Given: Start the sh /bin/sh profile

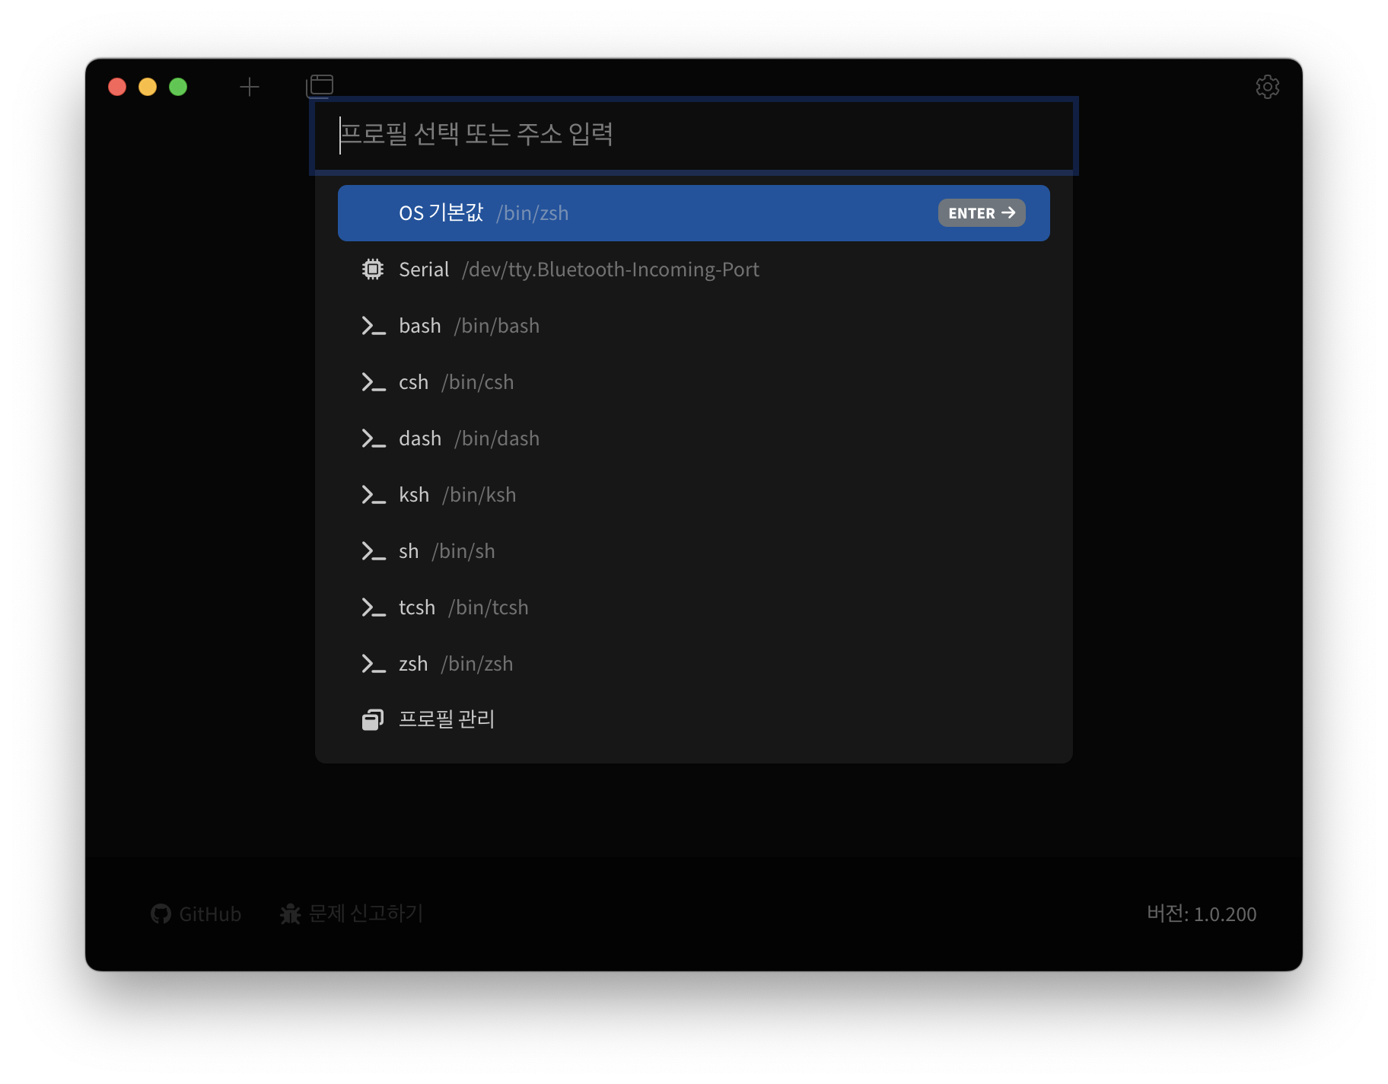Looking at the screenshot, I should coord(693,551).
